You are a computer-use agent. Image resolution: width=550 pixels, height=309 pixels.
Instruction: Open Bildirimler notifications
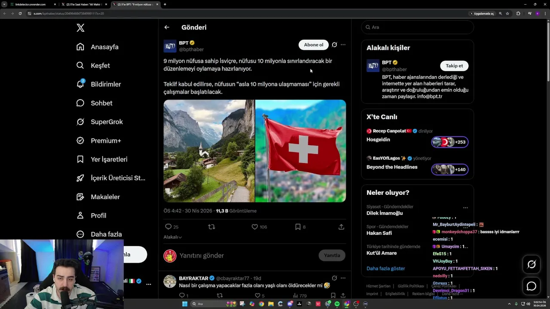[99, 84]
